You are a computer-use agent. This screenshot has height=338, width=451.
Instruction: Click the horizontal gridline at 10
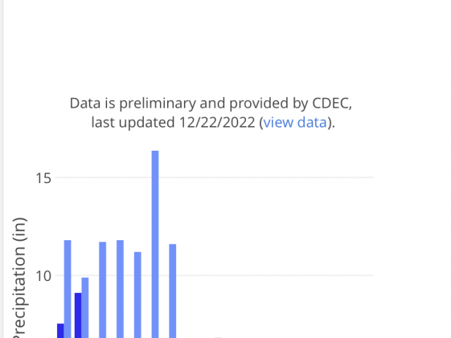pos(215,275)
